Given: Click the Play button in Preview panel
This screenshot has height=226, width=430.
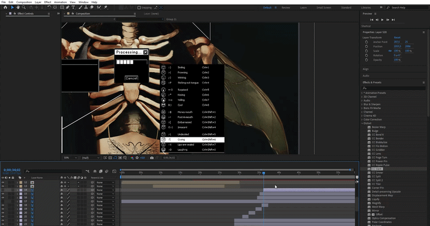Looking at the screenshot, I should click(x=382, y=20).
